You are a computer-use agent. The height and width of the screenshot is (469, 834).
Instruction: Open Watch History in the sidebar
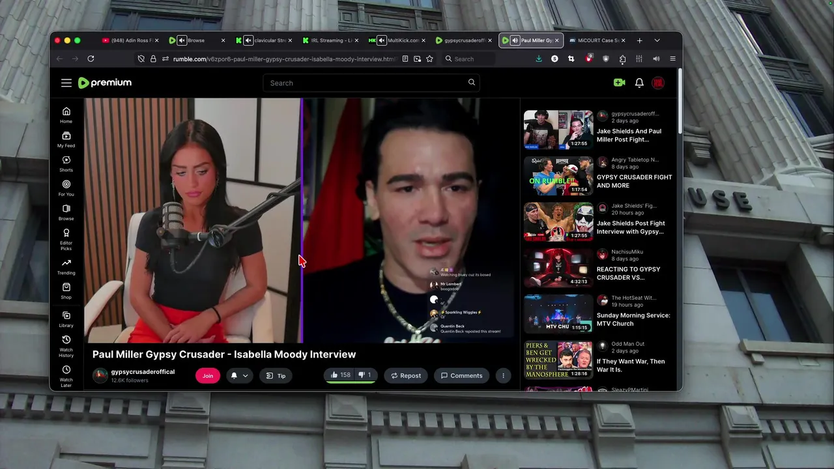66,347
